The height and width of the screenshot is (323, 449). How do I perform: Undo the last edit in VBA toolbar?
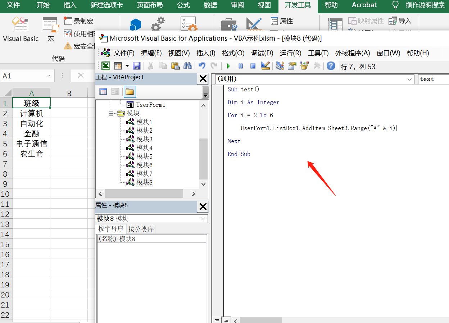[x=202, y=66]
